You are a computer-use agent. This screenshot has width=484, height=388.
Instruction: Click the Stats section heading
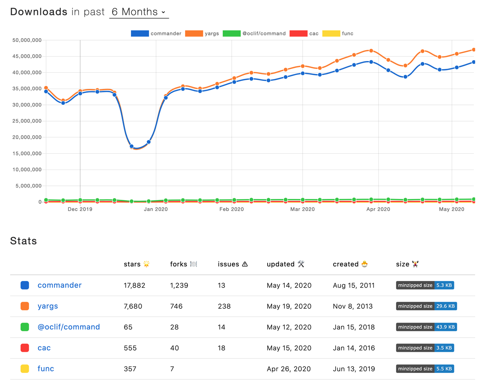(24, 241)
